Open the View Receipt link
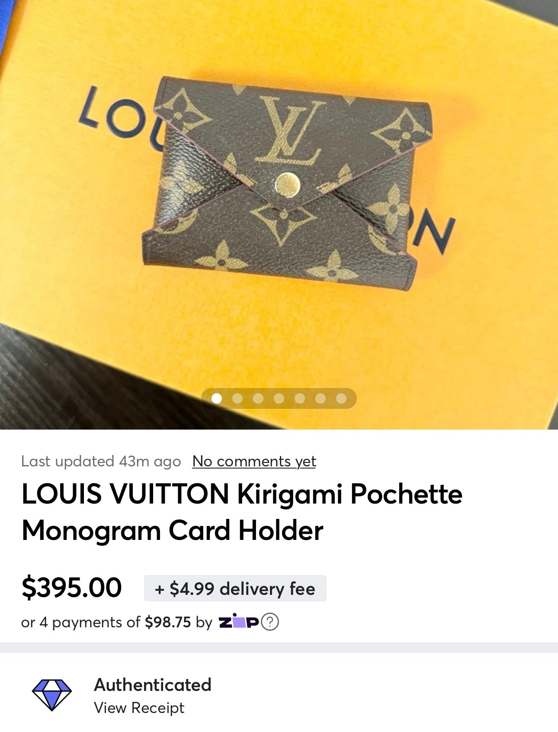 [x=139, y=708]
